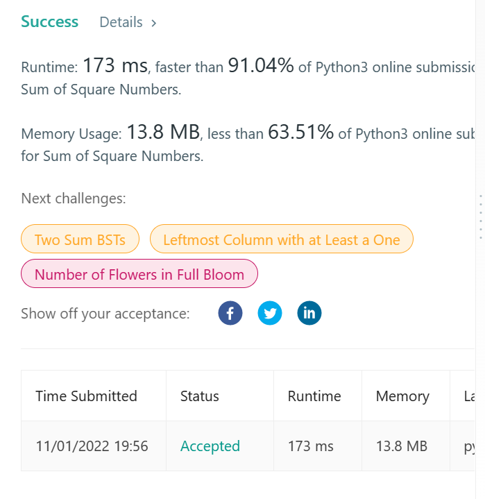Share acceptance on LinkedIn

click(309, 313)
